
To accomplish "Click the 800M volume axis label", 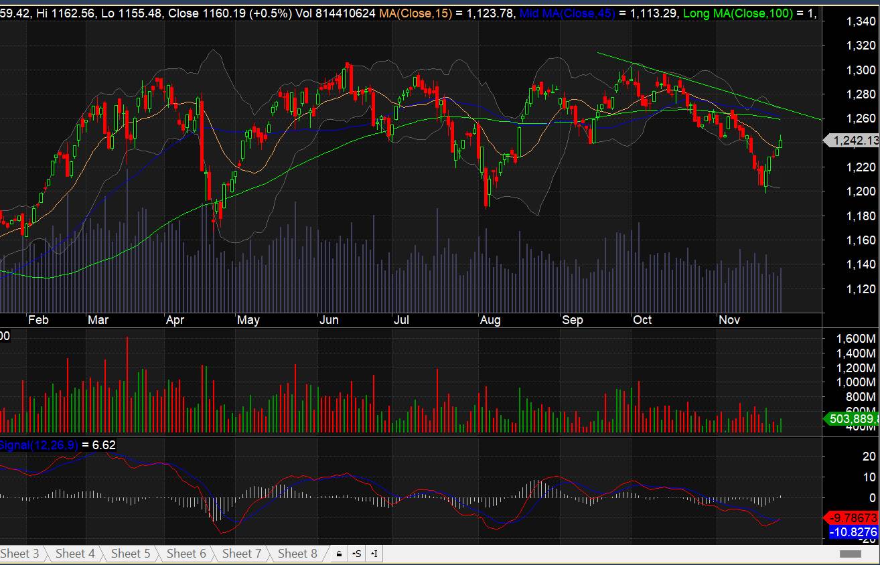I will point(861,397).
